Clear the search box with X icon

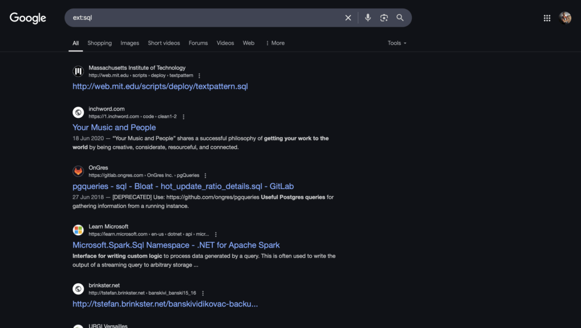348,18
